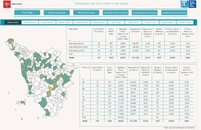Open Sintesi Settimanale page

pyautogui.click(x=57, y=13)
